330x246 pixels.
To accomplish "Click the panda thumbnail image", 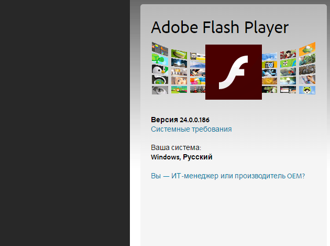I will click(x=288, y=63).
